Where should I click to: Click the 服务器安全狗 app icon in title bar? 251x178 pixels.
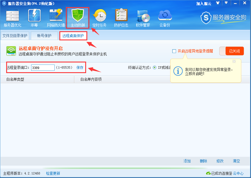[x=4, y=3]
